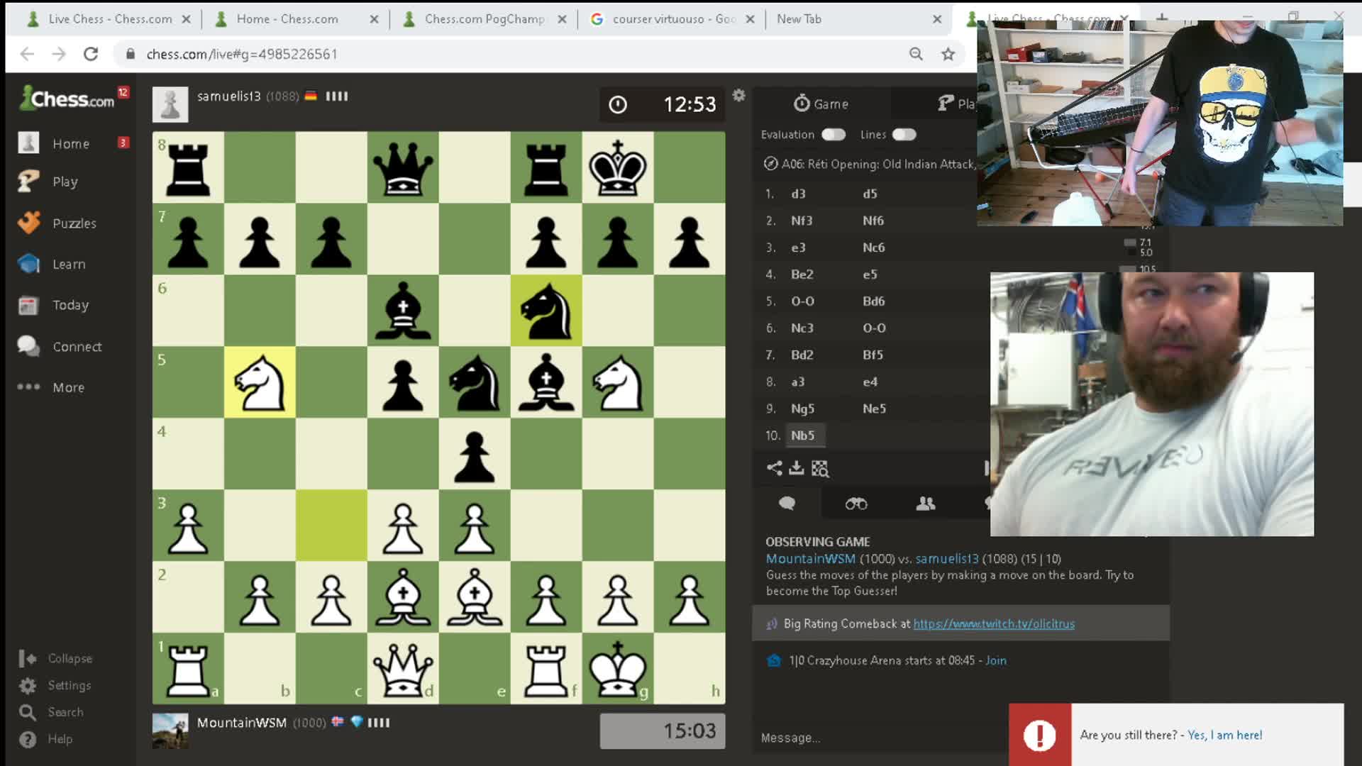Viewport: 1362px width, 766px height.
Task: Go forward in browser history
Action: [x=59, y=54]
